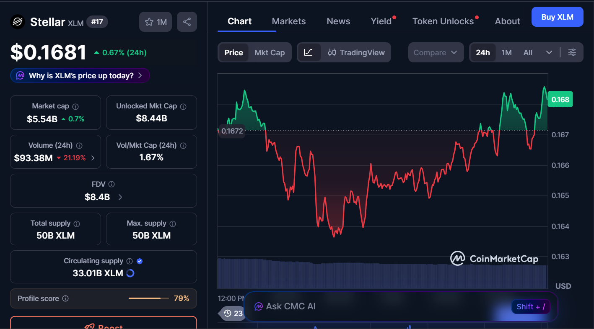Open chart settings via sliders icon
Viewport: 594px width, 329px height.
[x=572, y=52]
